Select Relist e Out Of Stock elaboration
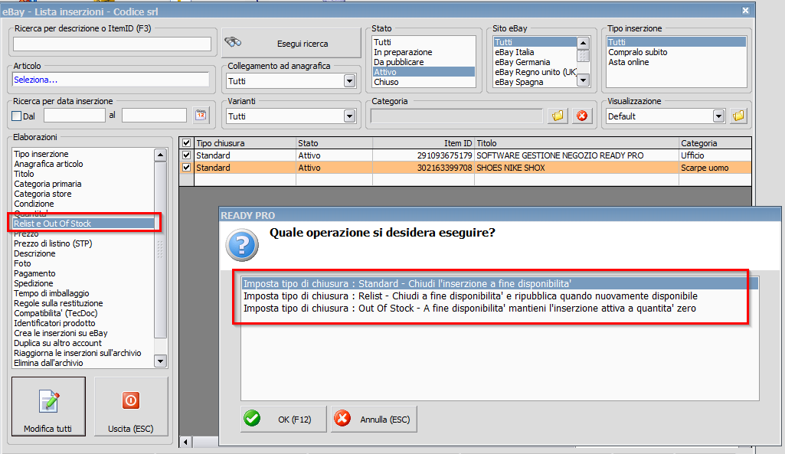785x454 pixels. (x=83, y=224)
